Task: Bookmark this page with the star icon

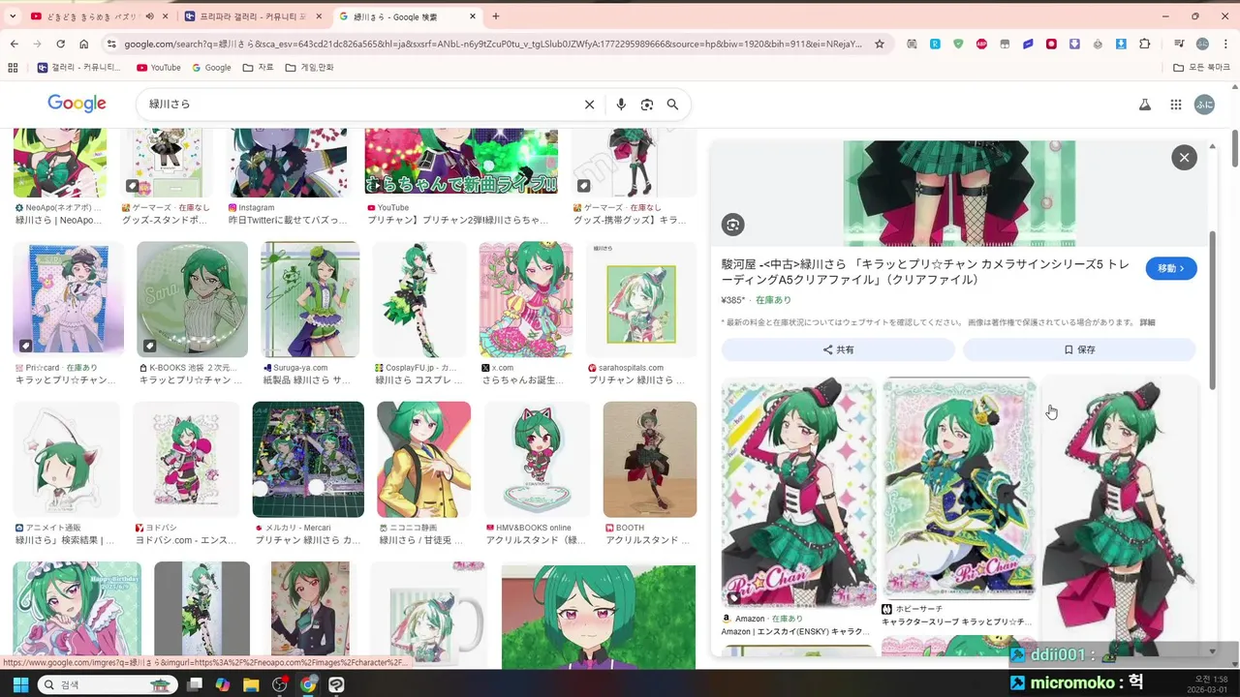Action: point(880,44)
